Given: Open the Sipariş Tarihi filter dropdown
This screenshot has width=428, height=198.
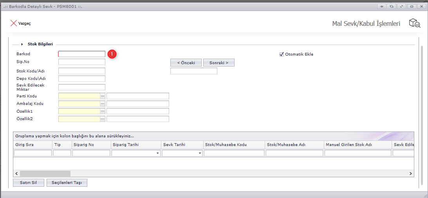Looking at the screenshot, I should click(x=158, y=153).
